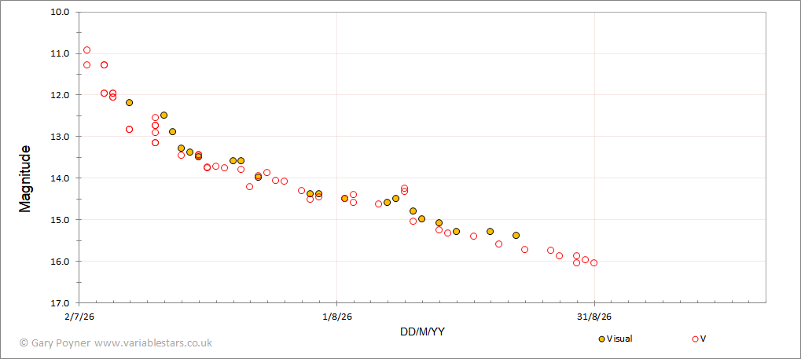Select the brightest V point near 10.9
The height and width of the screenshot is (359, 801).
coord(86,50)
